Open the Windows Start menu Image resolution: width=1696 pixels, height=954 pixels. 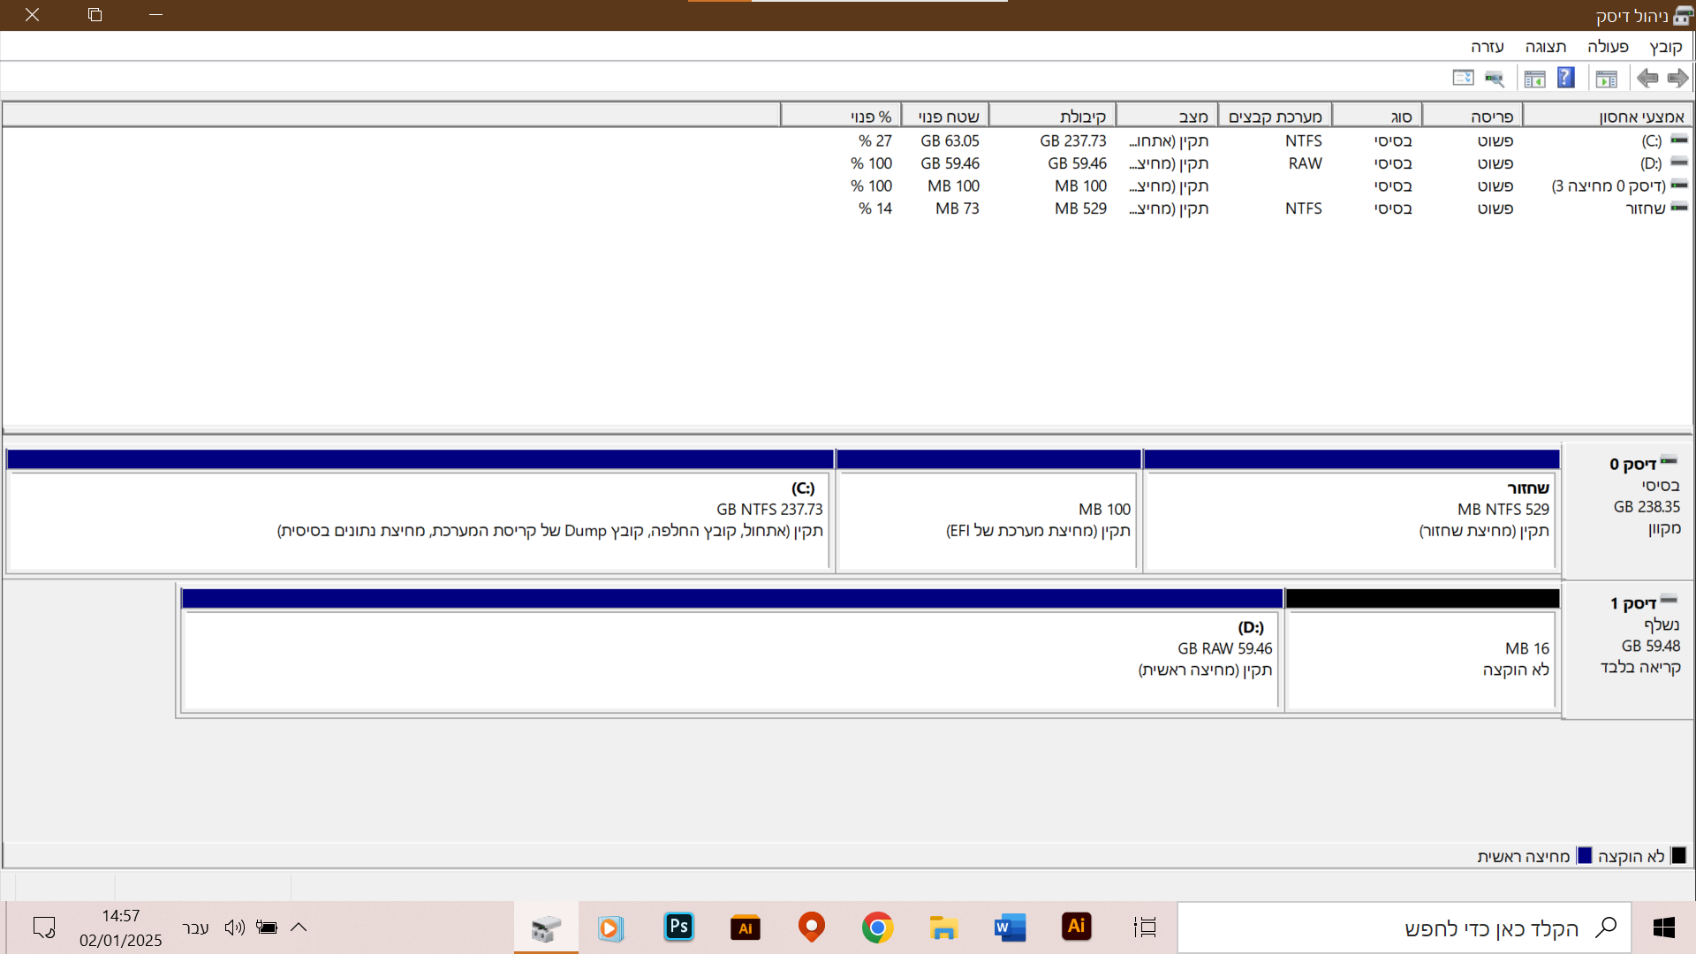point(1664,927)
